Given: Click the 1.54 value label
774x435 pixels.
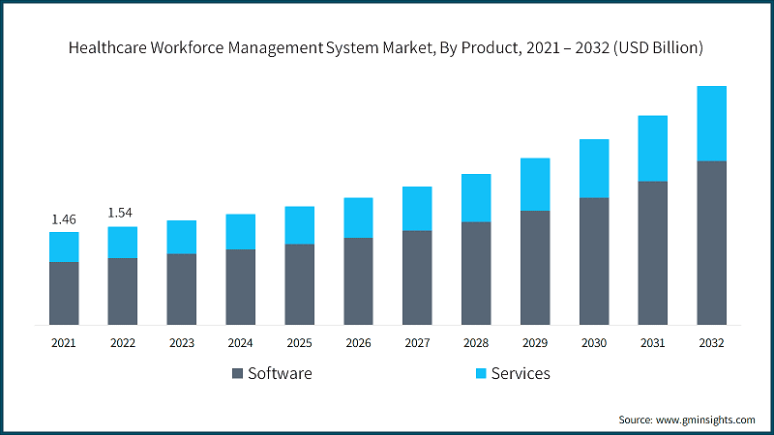Looking at the screenshot, I should coord(120,213).
